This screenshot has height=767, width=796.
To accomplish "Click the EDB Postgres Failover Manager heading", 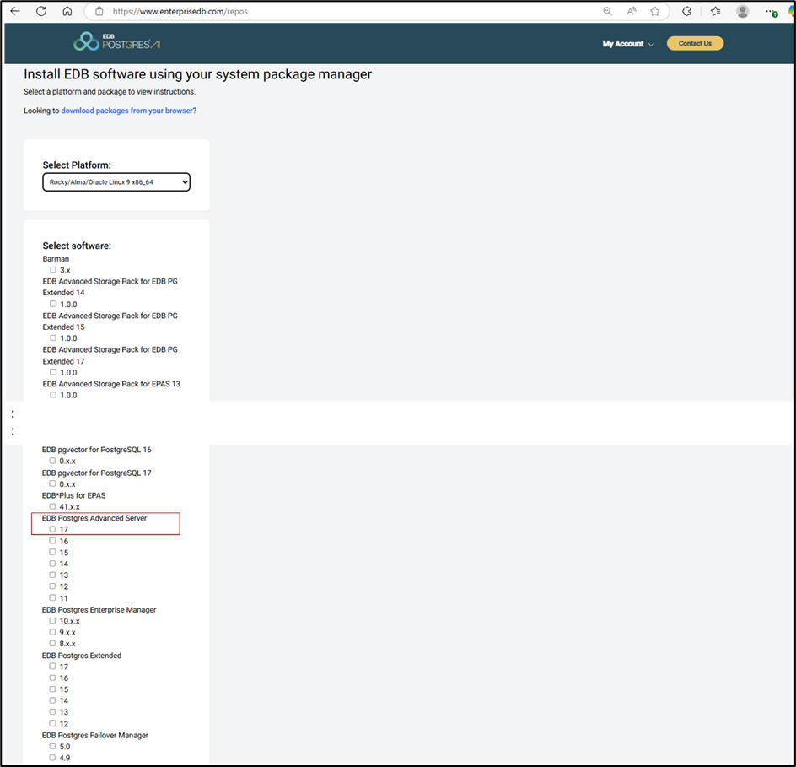I will point(95,735).
